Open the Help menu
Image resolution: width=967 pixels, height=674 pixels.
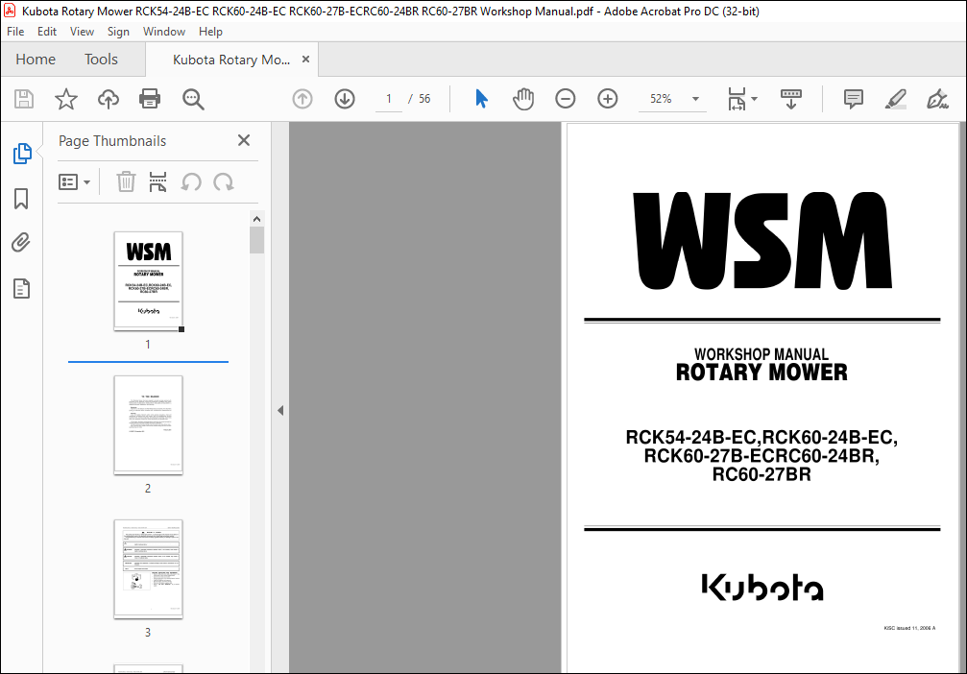210,32
